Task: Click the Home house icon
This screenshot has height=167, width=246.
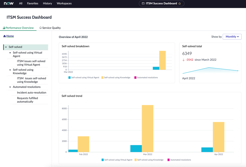Action: (x=5, y=36)
